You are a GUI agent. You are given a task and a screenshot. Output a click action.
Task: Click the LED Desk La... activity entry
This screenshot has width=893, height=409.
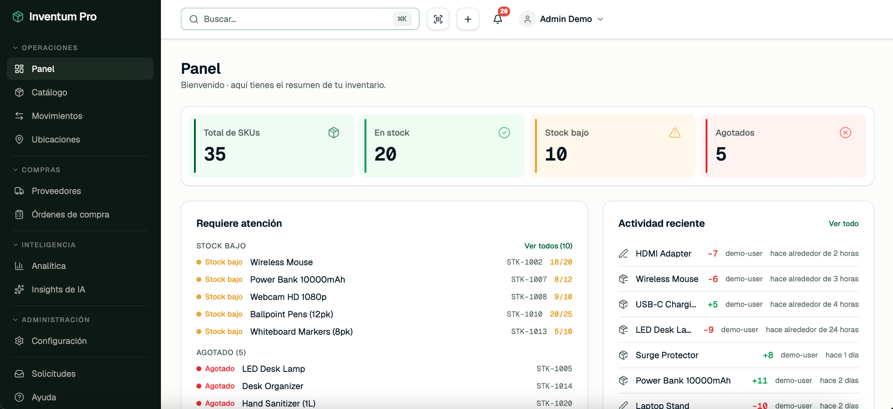739,330
